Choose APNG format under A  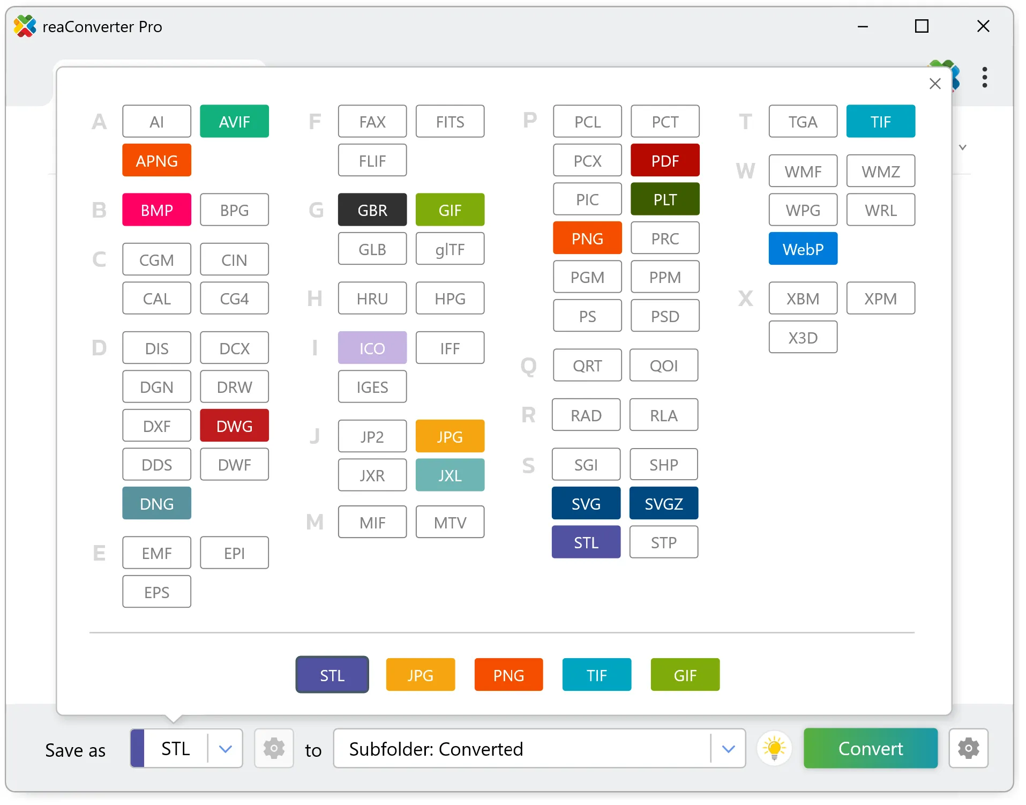tap(156, 160)
